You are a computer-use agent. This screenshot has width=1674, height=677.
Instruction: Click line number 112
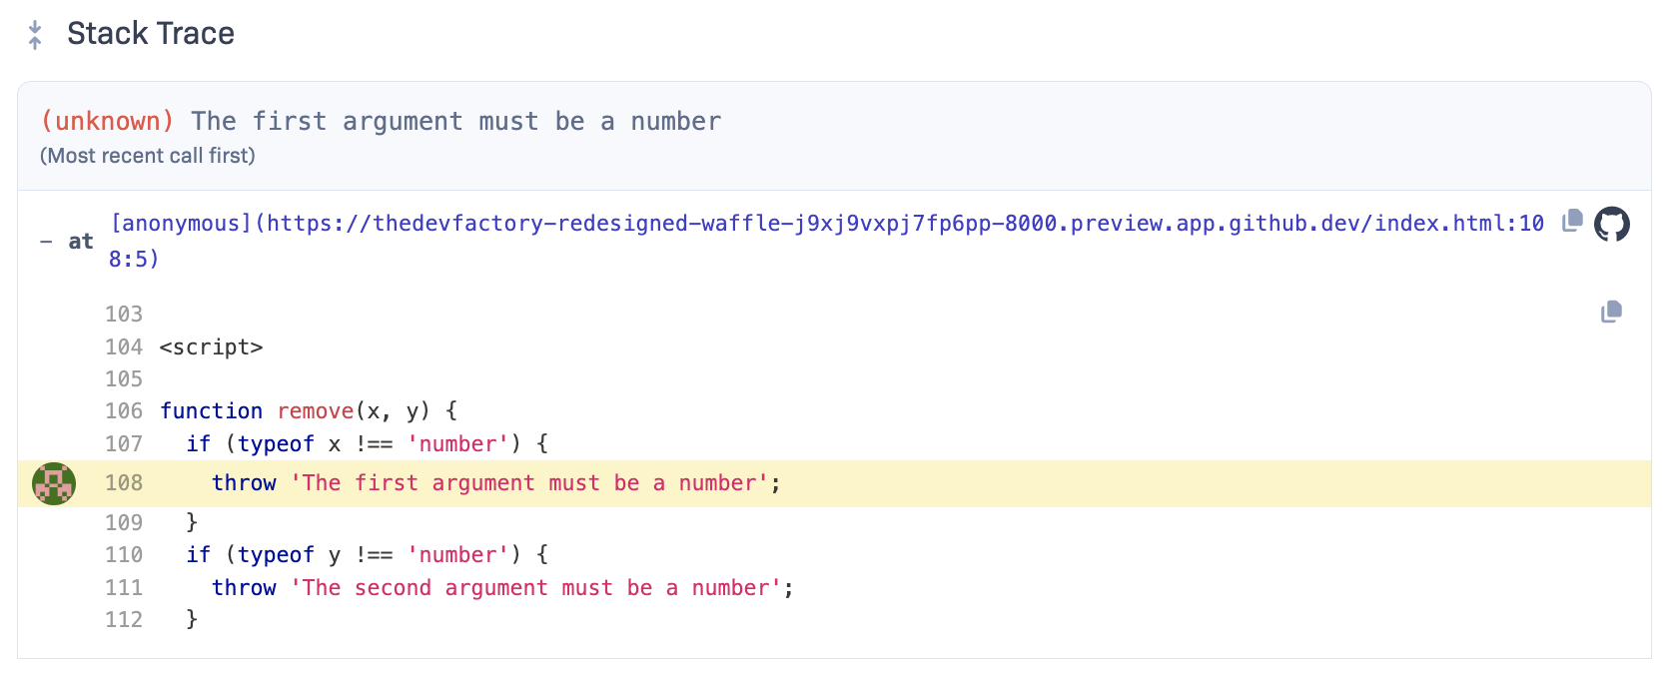(124, 620)
